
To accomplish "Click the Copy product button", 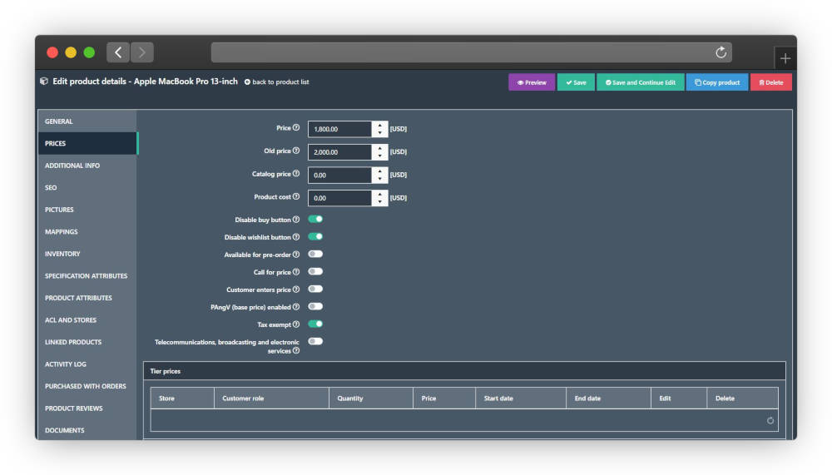I will pyautogui.click(x=717, y=82).
